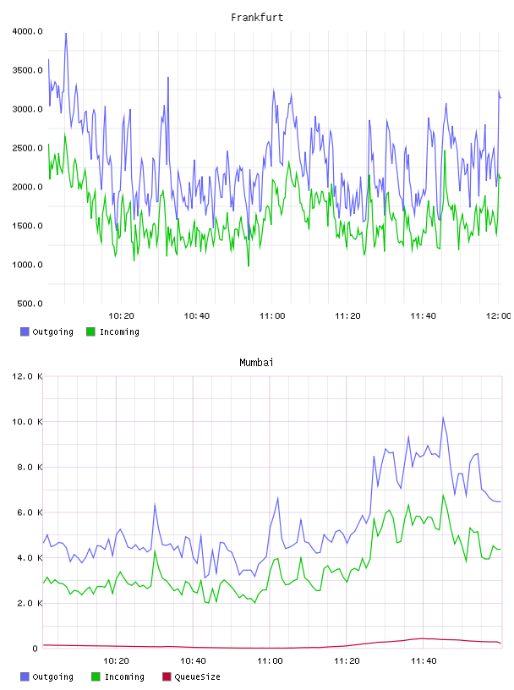Click the 6.0 K y-axis label in Mumbai chart
This screenshot has height=690, width=514.
[30, 512]
